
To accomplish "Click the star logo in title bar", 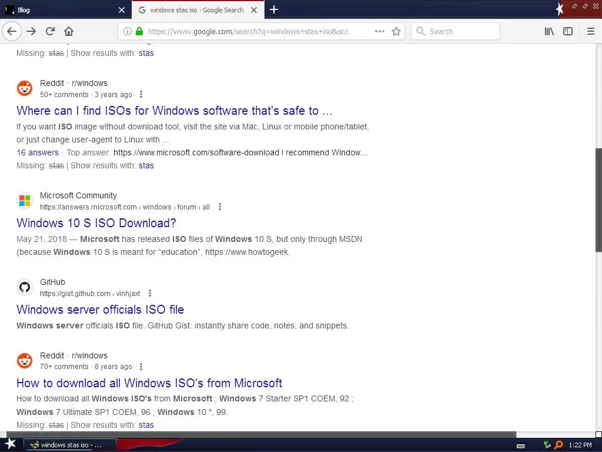I will click(x=560, y=9).
